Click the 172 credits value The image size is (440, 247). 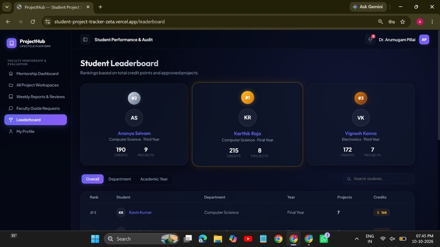click(347, 150)
